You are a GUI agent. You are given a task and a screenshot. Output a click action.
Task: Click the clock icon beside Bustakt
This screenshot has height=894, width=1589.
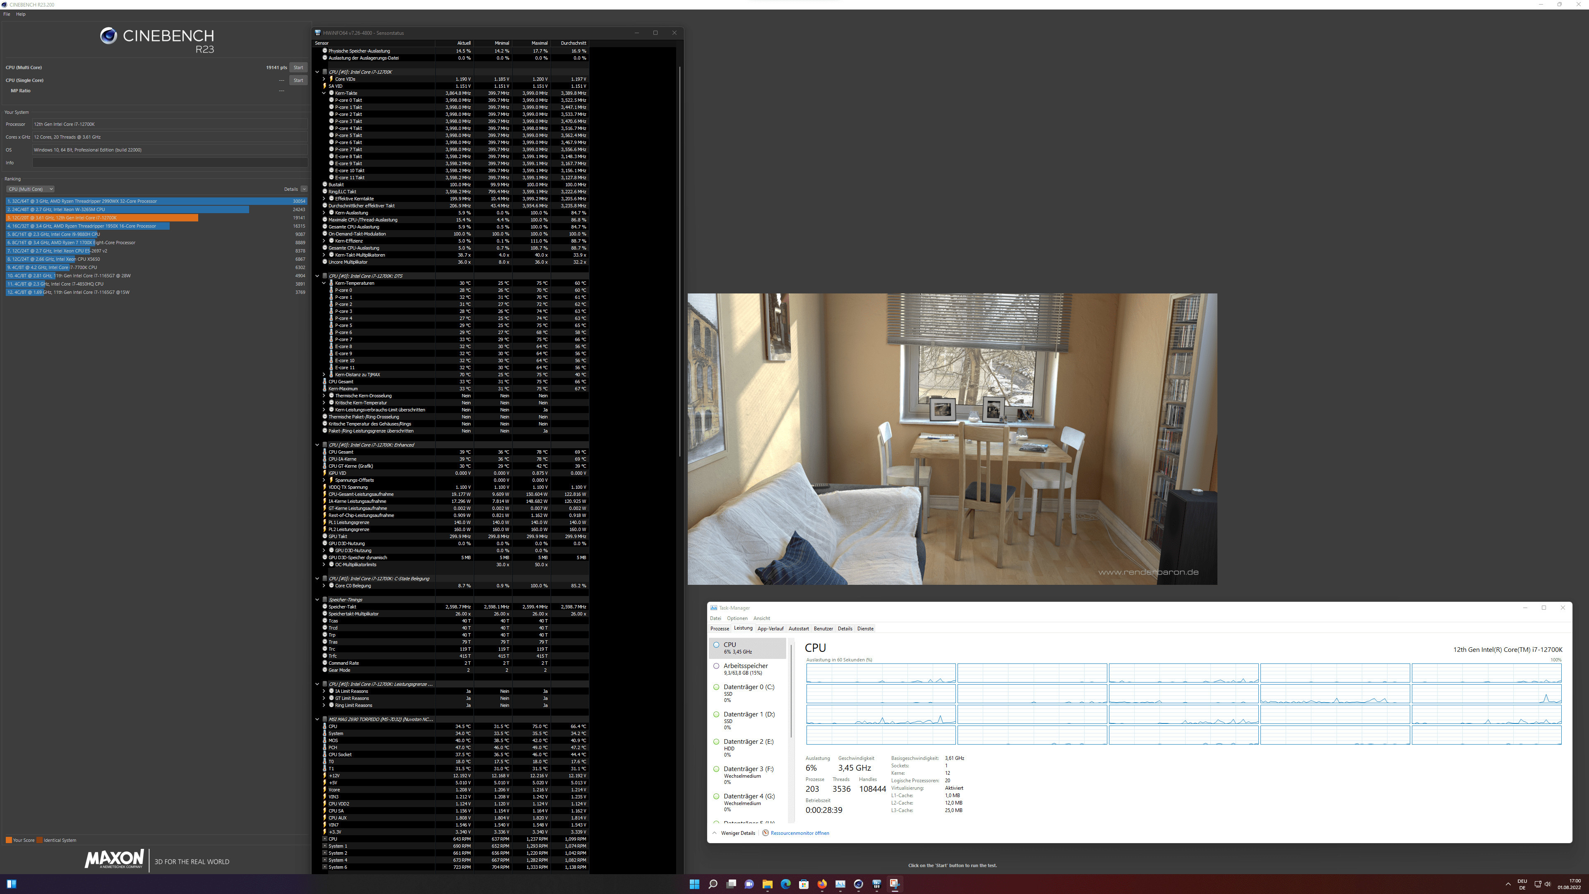point(325,185)
